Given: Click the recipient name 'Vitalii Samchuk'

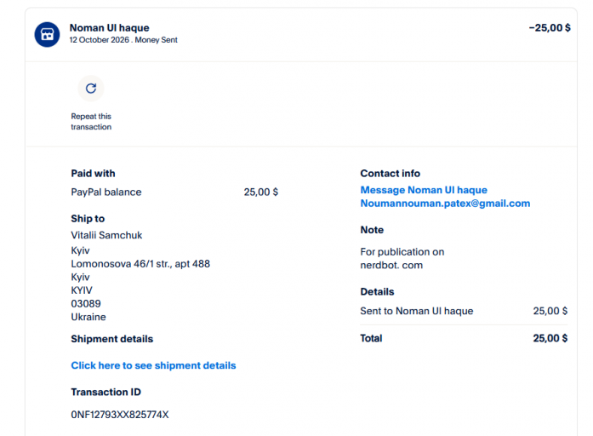Looking at the screenshot, I should pos(106,235).
